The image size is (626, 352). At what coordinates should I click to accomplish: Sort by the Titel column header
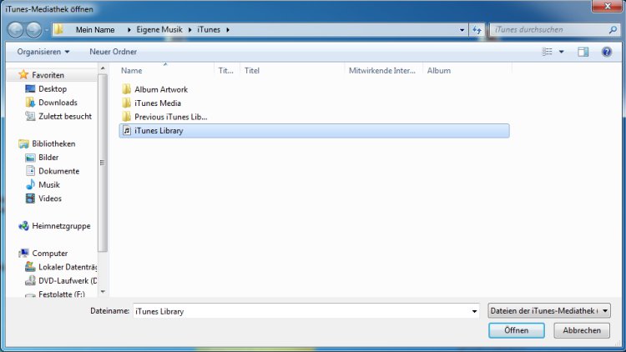(292, 71)
